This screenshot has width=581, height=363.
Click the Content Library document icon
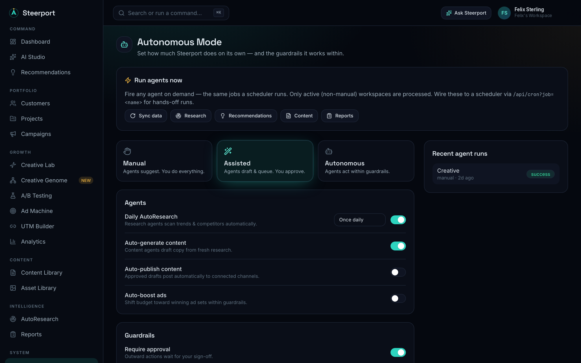(13, 273)
